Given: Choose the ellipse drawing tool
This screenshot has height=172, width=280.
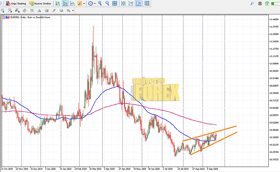Looking at the screenshot, I should pos(61,10).
